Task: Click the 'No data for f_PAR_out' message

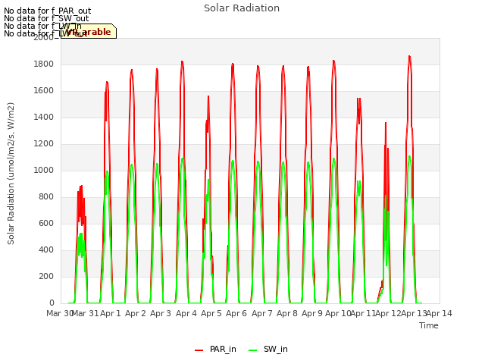Action: 47,11
